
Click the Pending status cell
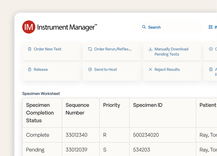(x=35, y=150)
